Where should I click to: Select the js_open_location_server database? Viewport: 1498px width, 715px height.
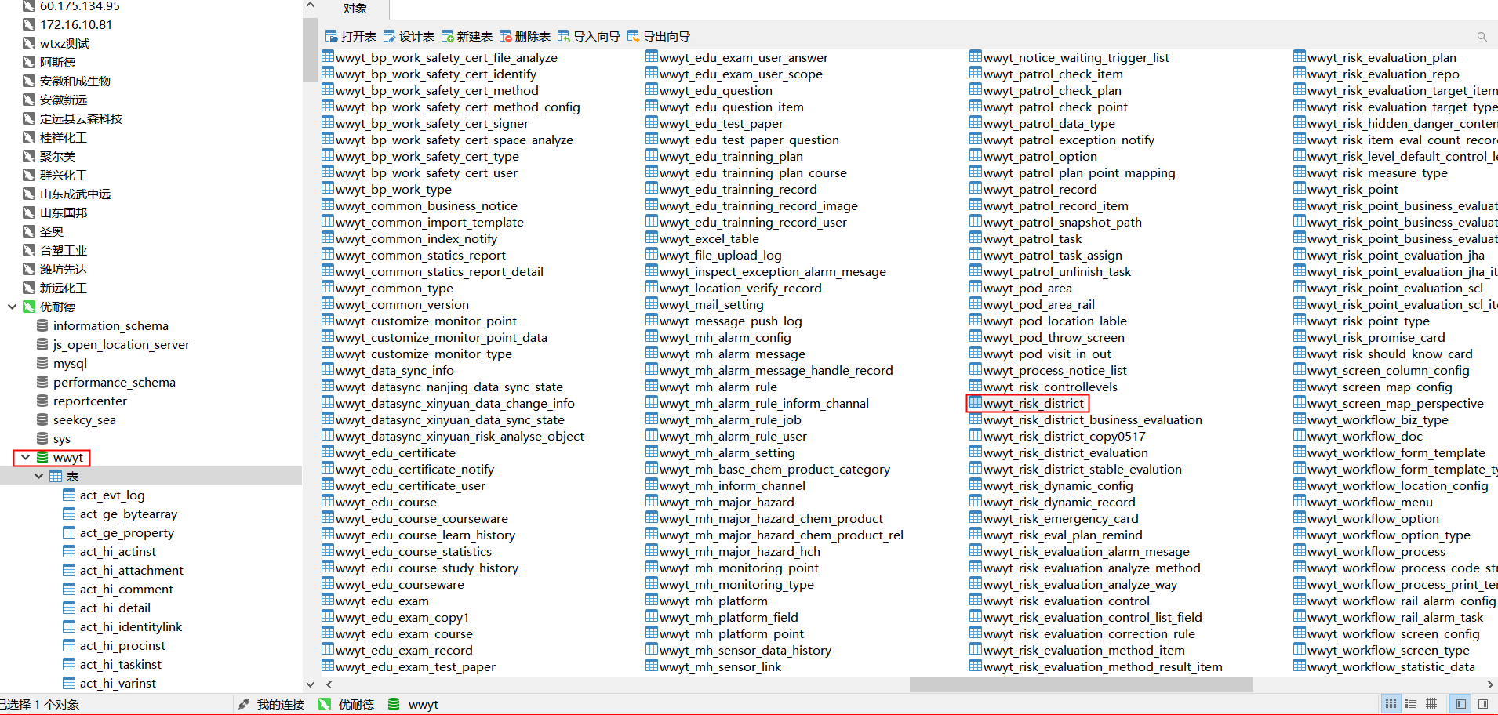[121, 344]
